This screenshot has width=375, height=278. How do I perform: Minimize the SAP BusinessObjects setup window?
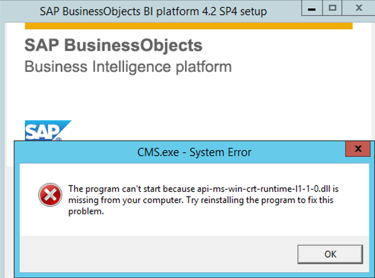click(x=312, y=8)
